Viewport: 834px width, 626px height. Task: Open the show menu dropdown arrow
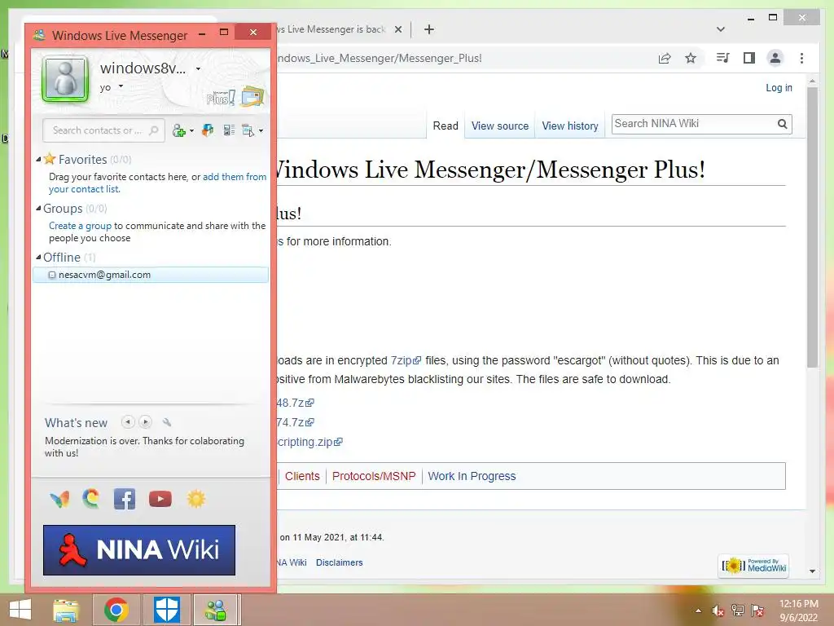click(261, 131)
